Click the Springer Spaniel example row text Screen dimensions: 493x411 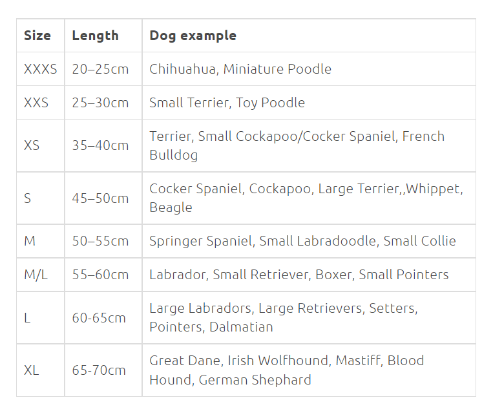pos(302,241)
